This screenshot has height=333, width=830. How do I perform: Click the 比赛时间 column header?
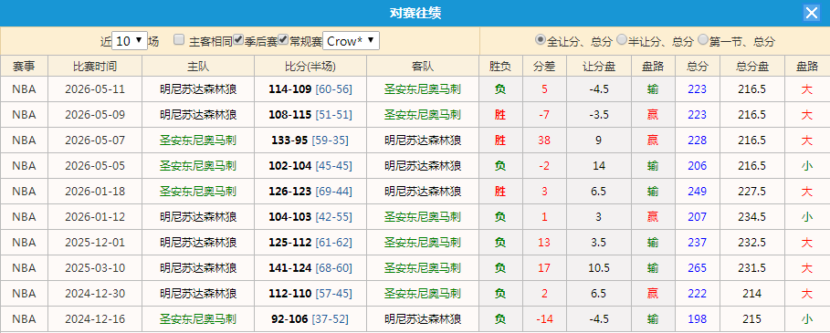pos(95,66)
